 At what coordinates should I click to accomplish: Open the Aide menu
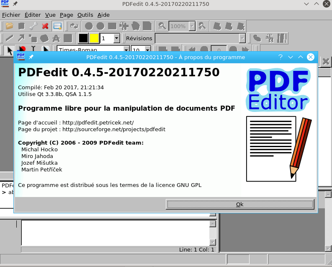[103, 15]
